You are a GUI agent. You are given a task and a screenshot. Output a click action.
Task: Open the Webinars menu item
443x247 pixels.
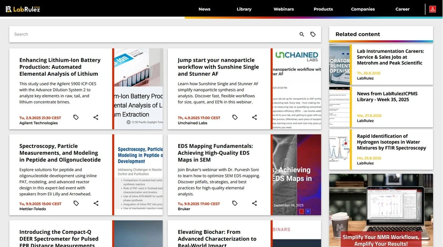284,9
